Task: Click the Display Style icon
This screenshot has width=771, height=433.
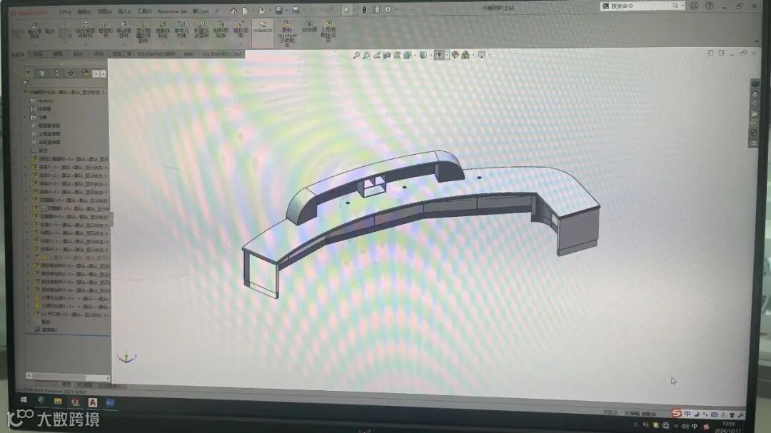Action: [x=423, y=56]
